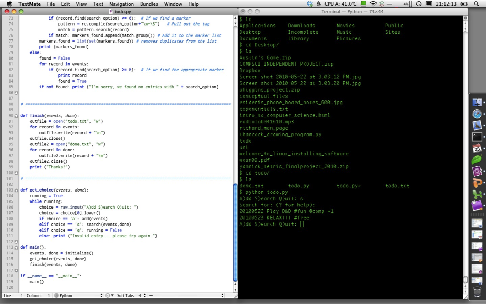Screen dimensions: 486x304
Task: Open the green Excel icon in the Dock
Action: click(x=477, y=194)
